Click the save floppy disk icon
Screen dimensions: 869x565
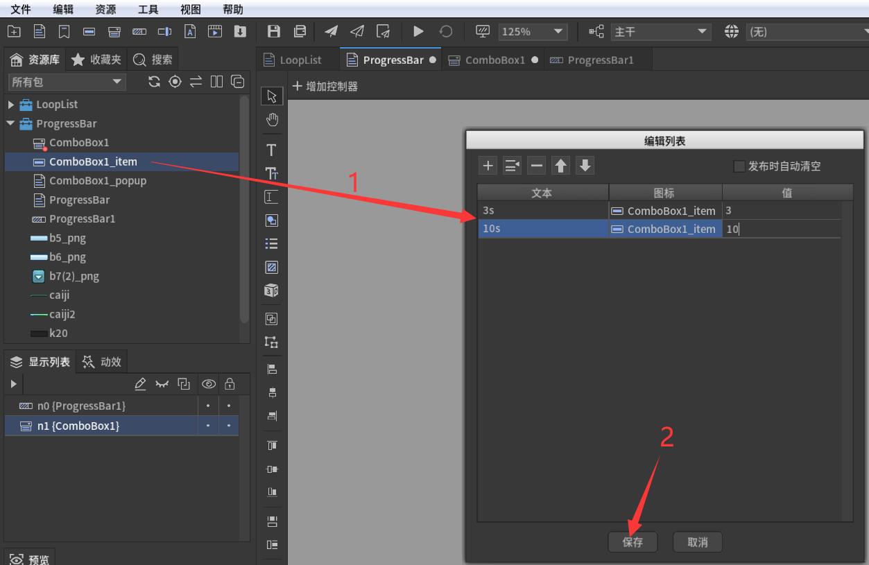pos(274,31)
